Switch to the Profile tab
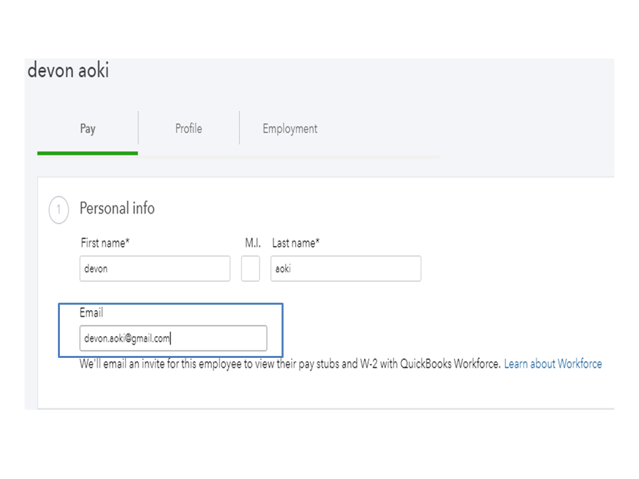 coord(188,129)
